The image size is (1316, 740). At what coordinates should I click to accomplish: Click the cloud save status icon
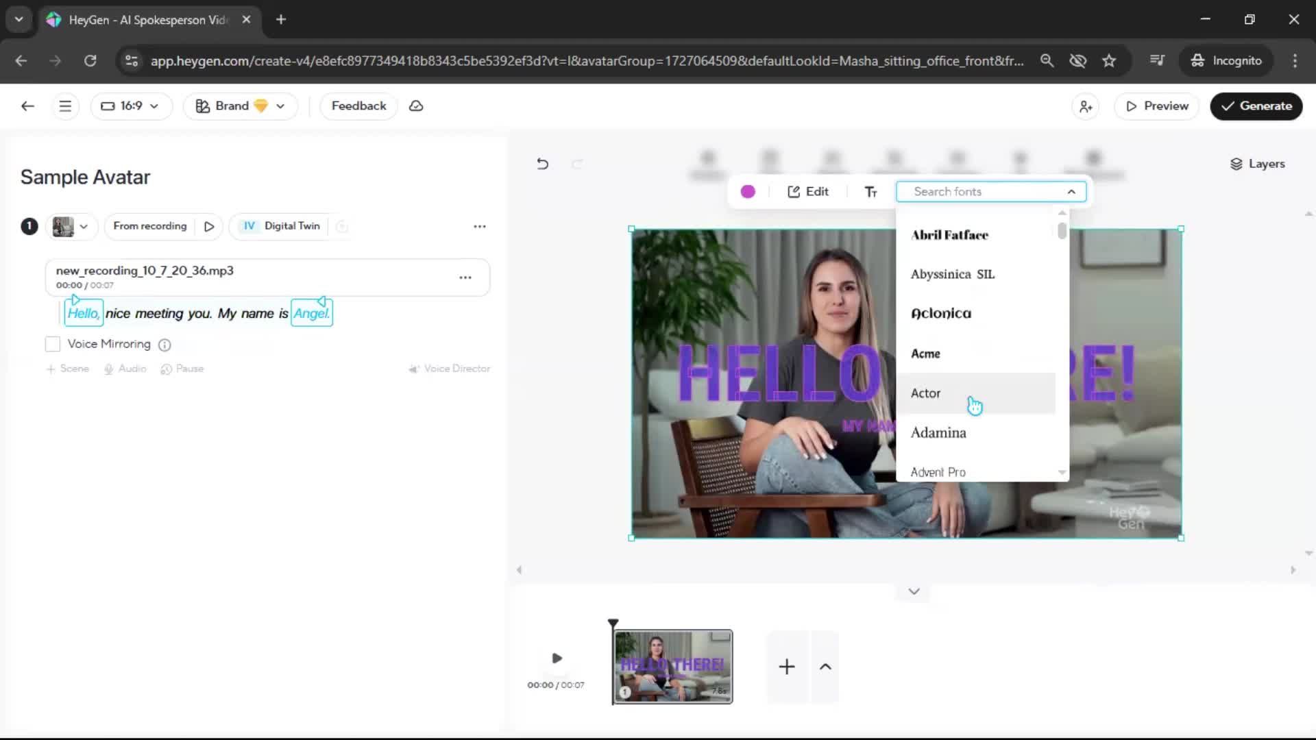click(416, 106)
